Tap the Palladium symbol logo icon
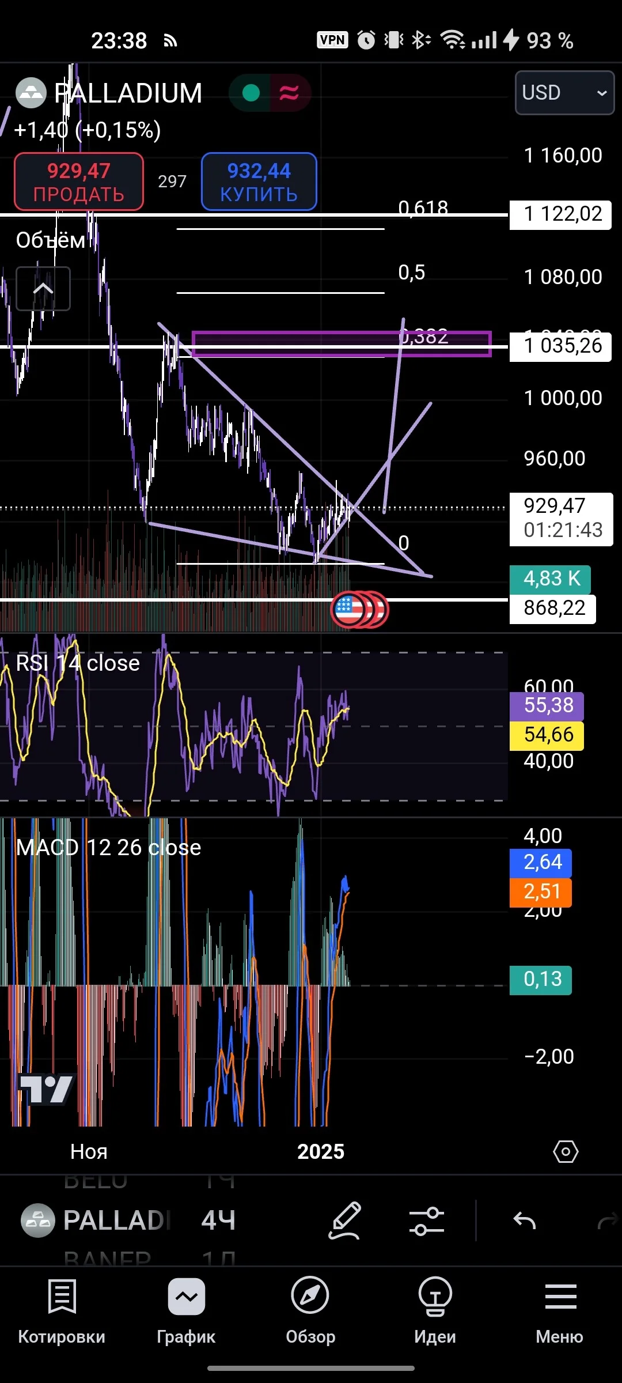 point(31,93)
